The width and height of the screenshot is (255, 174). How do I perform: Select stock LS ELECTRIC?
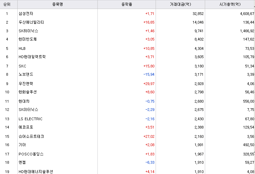[30, 119]
